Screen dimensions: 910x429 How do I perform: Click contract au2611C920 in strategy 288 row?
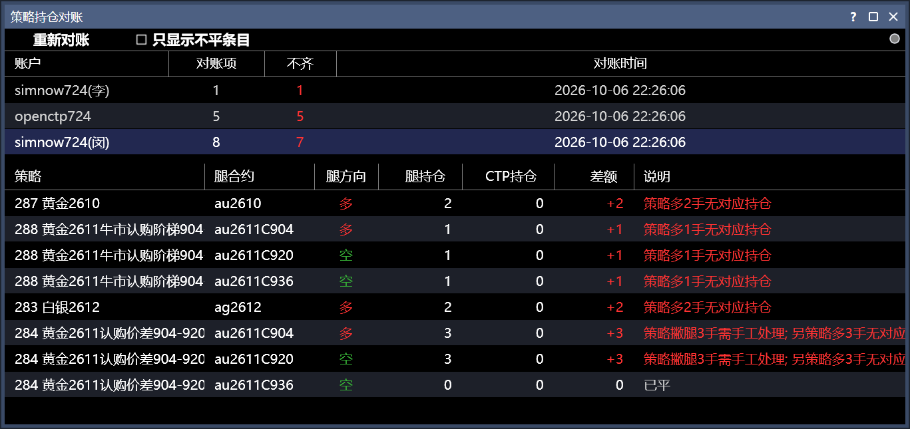click(254, 255)
